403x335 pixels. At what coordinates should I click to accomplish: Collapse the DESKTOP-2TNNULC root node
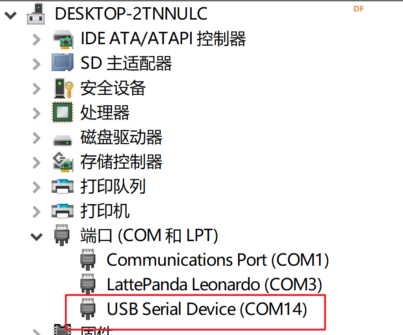click(10, 14)
